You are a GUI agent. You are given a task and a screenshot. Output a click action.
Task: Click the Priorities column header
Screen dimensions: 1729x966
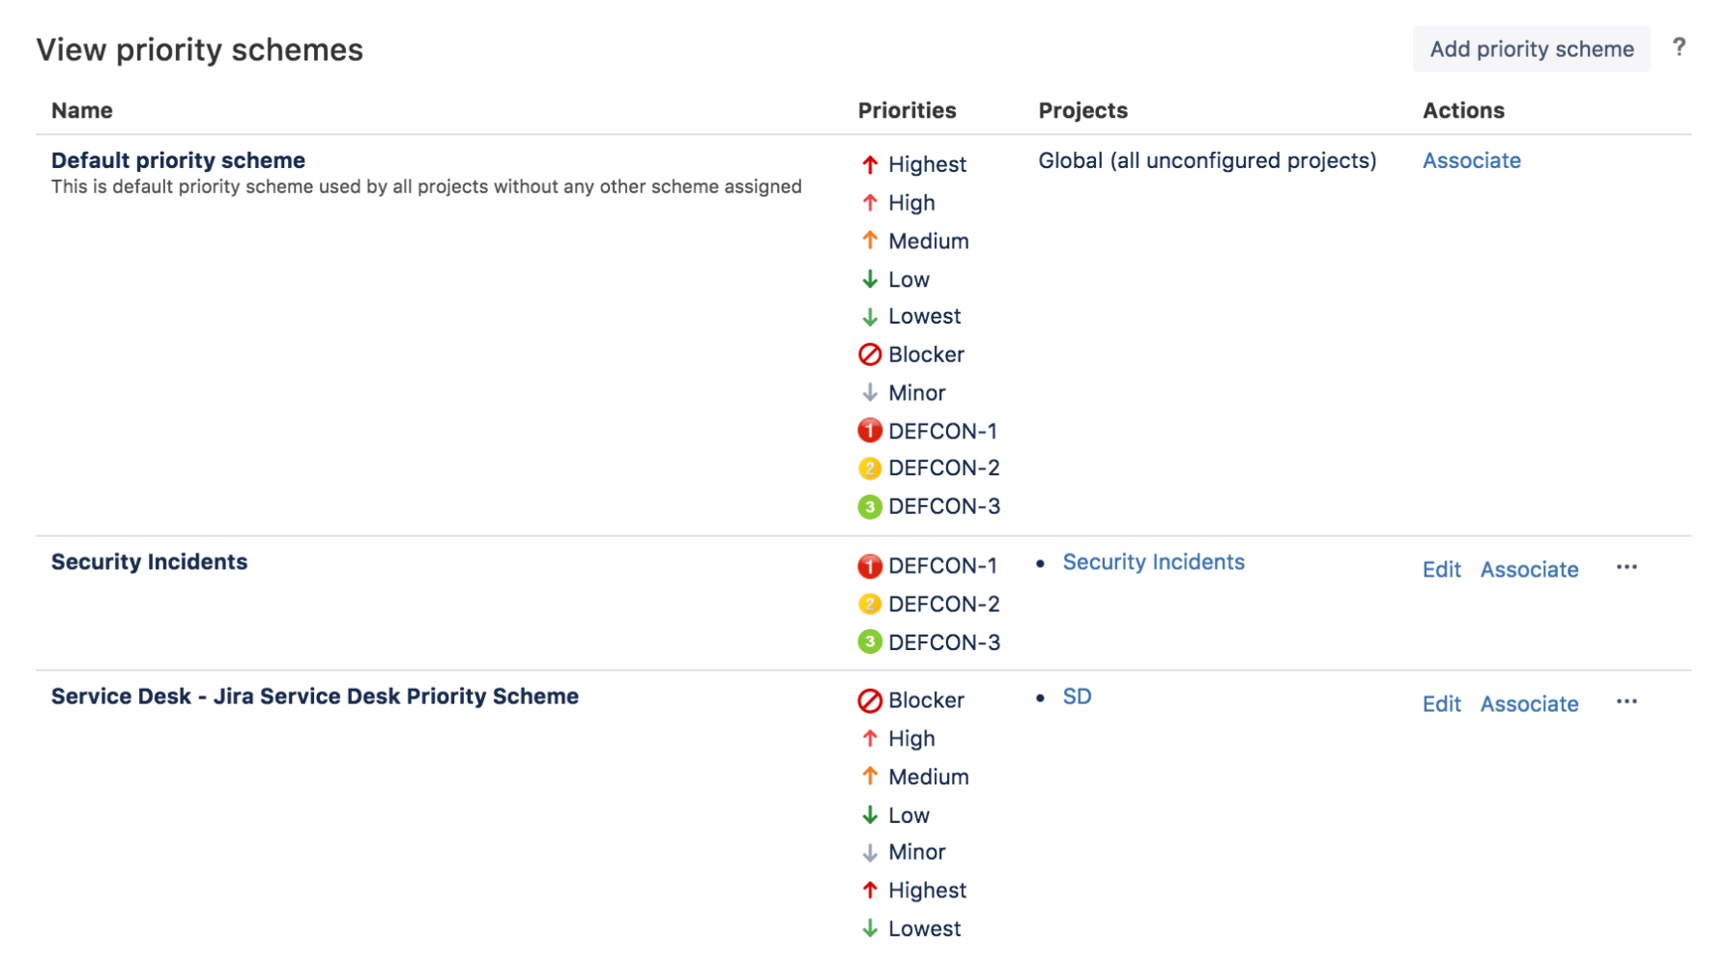tap(907, 110)
